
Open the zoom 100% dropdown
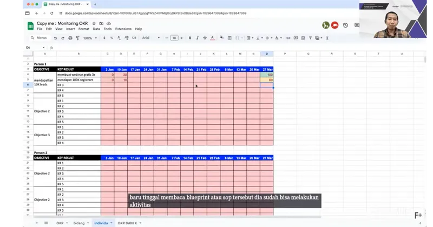click(x=90, y=38)
